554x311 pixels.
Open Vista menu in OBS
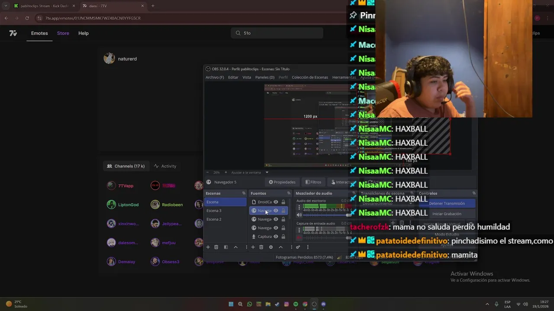coord(247,77)
